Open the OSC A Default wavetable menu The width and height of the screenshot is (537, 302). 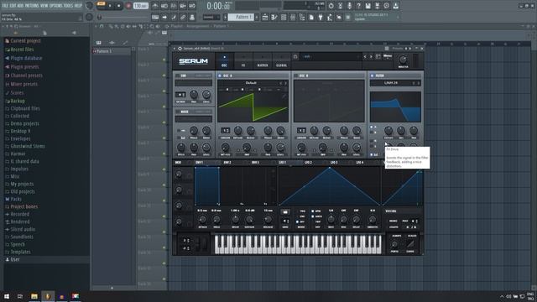click(251, 83)
